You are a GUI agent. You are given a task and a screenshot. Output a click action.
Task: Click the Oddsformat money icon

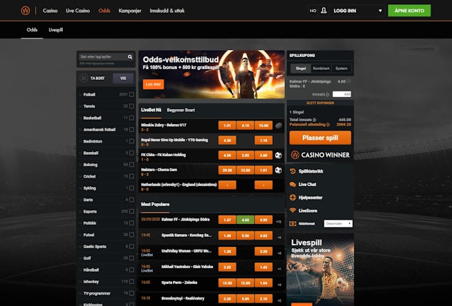tap(293, 224)
